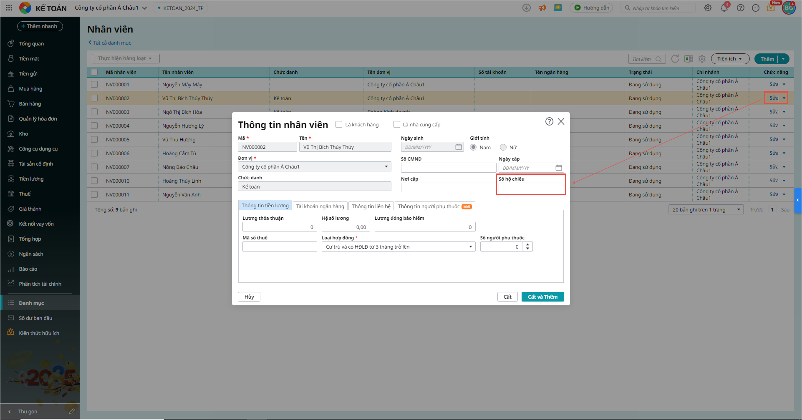
Task: Open Quản lý hóa đơn module
Action: tap(38, 118)
